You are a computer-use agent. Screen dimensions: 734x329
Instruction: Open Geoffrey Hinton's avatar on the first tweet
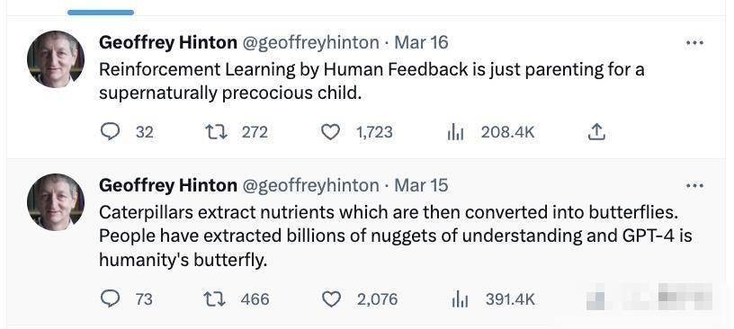tap(56, 59)
